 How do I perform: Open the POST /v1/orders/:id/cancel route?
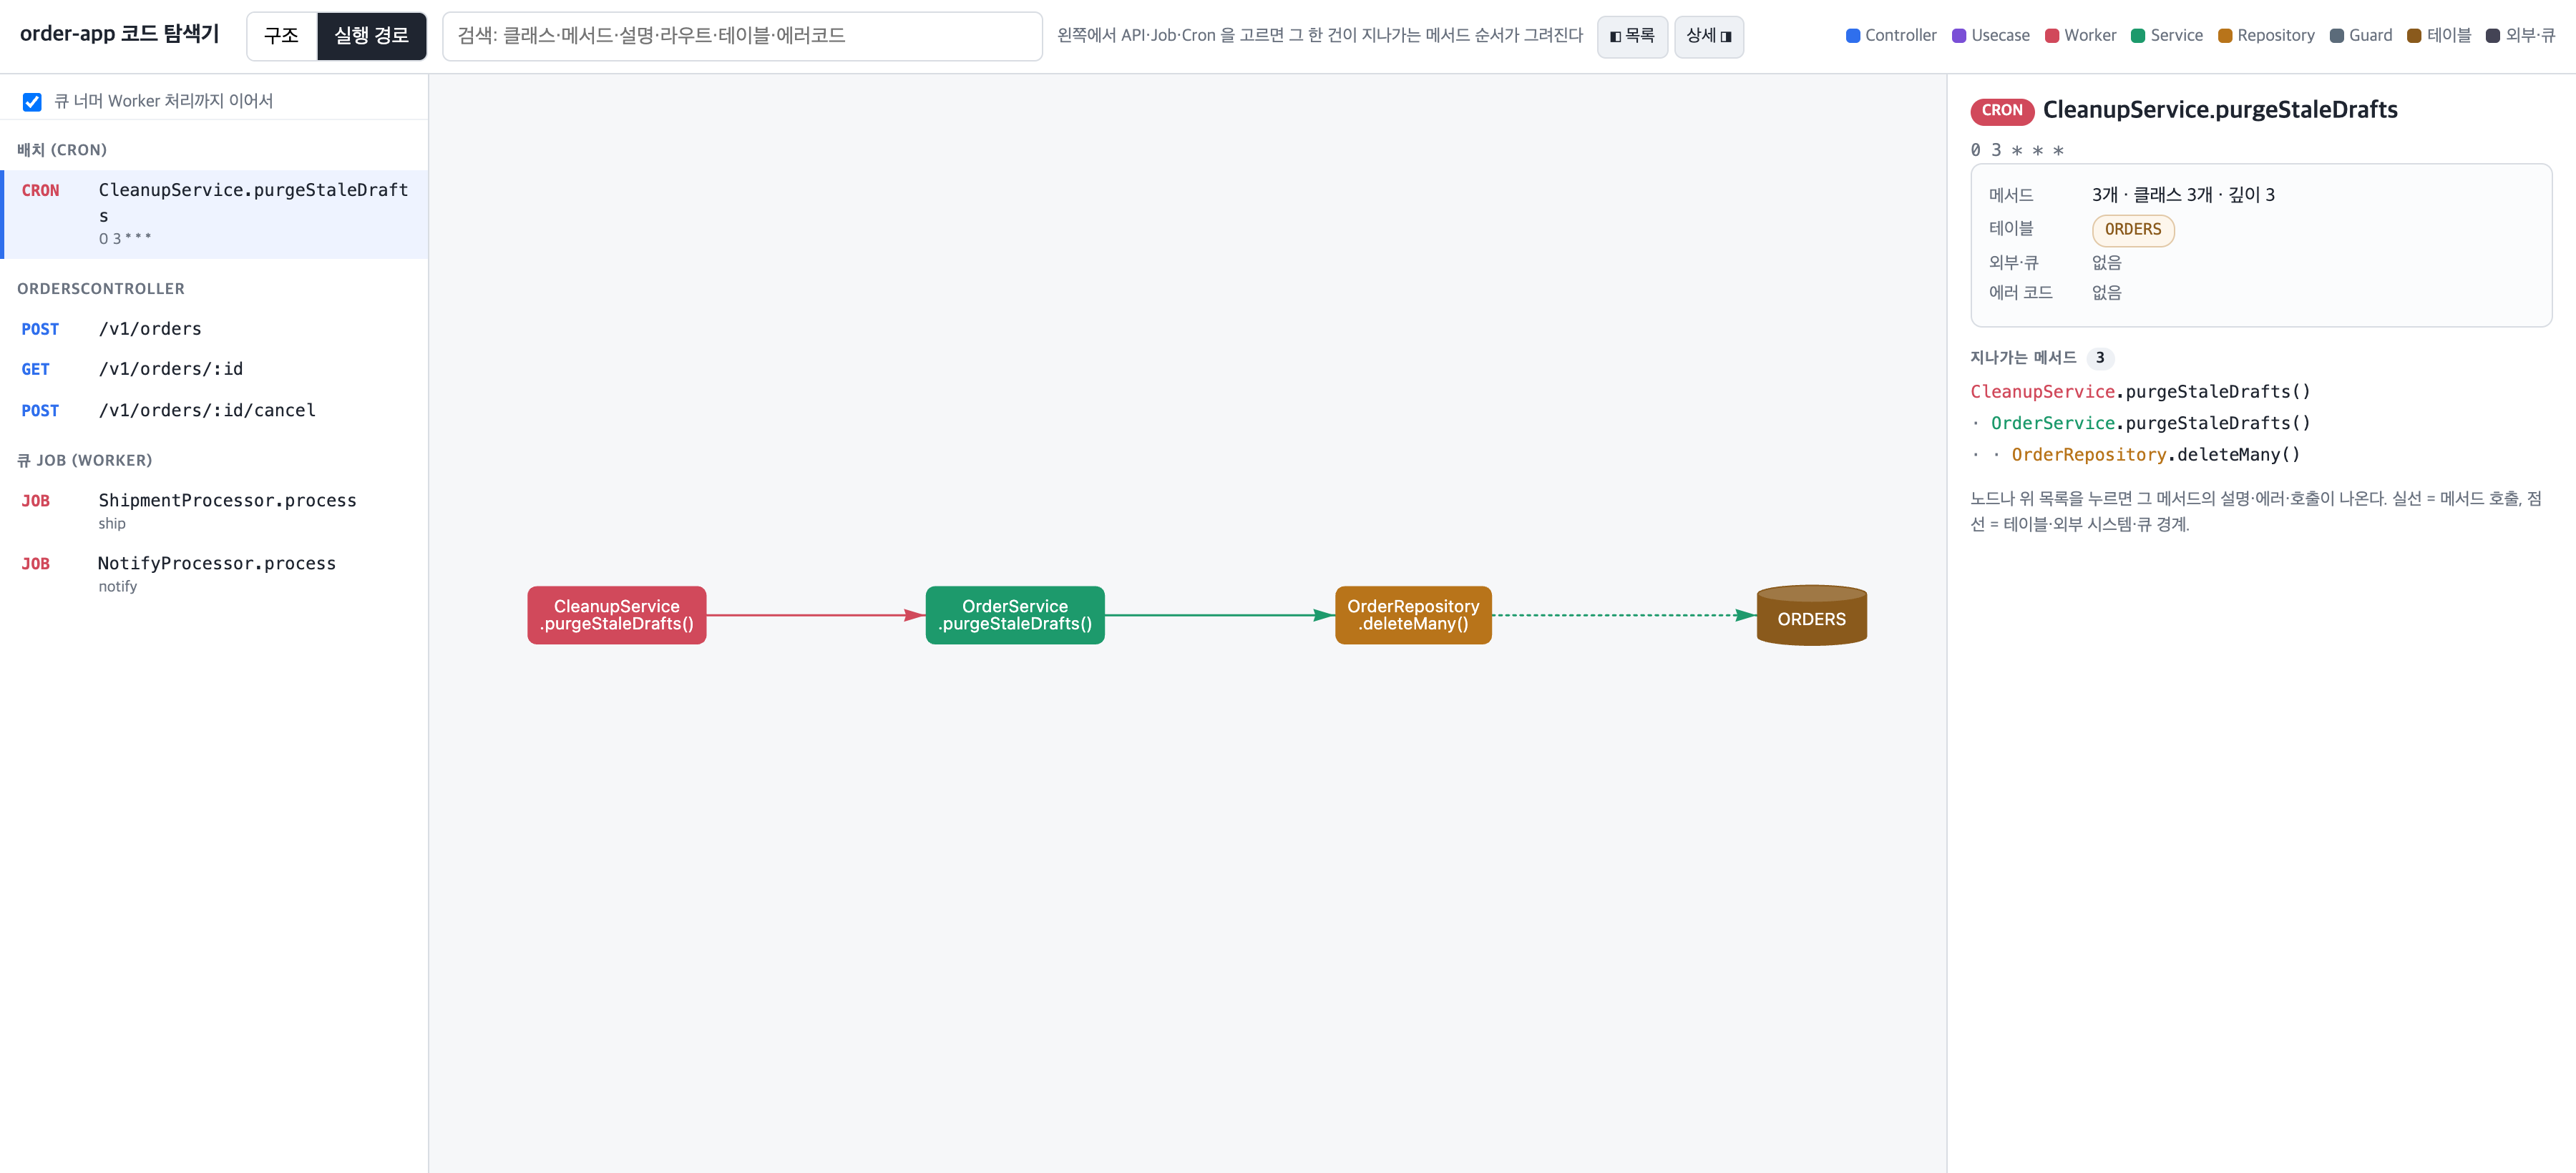point(215,411)
